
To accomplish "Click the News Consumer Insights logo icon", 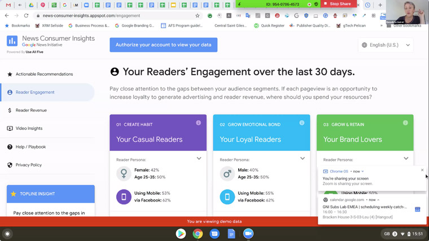I will [x=12, y=41].
